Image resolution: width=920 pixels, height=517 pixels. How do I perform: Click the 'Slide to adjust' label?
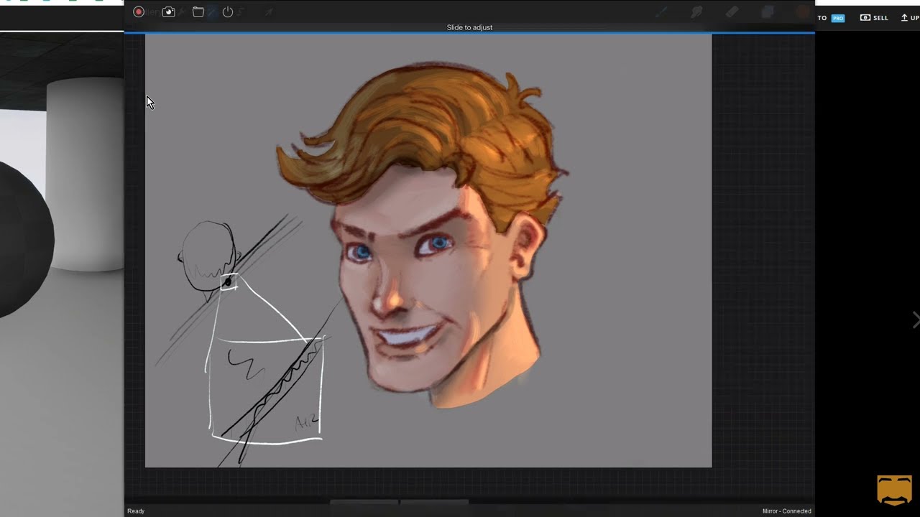(x=469, y=27)
